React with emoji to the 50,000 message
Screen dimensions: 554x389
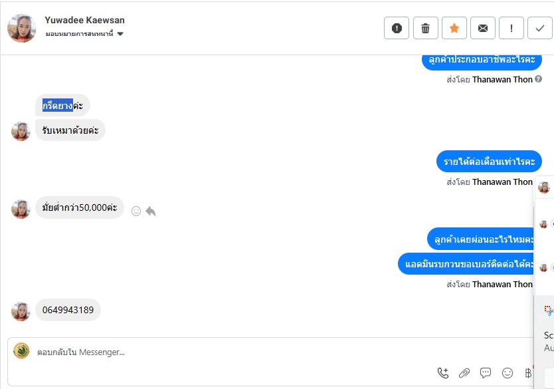[136, 211]
